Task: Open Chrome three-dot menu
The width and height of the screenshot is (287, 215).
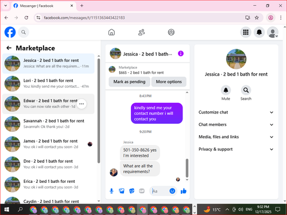Action: [281, 18]
